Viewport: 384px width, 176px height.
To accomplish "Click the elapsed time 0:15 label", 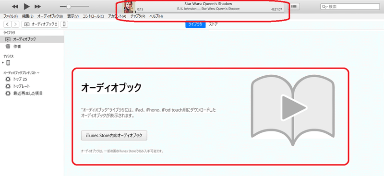I will pyautogui.click(x=140, y=9).
